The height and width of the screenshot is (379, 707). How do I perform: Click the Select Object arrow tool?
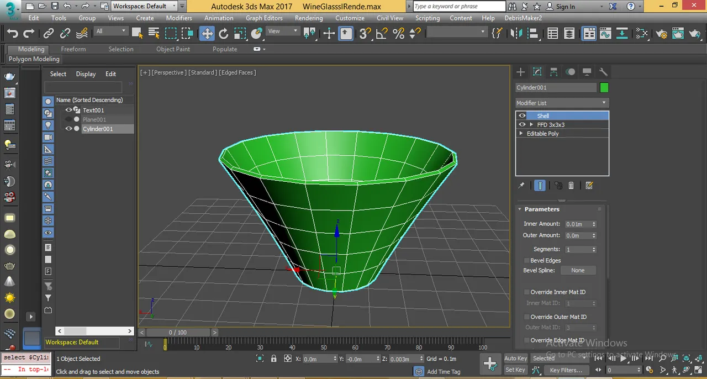(x=138, y=33)
